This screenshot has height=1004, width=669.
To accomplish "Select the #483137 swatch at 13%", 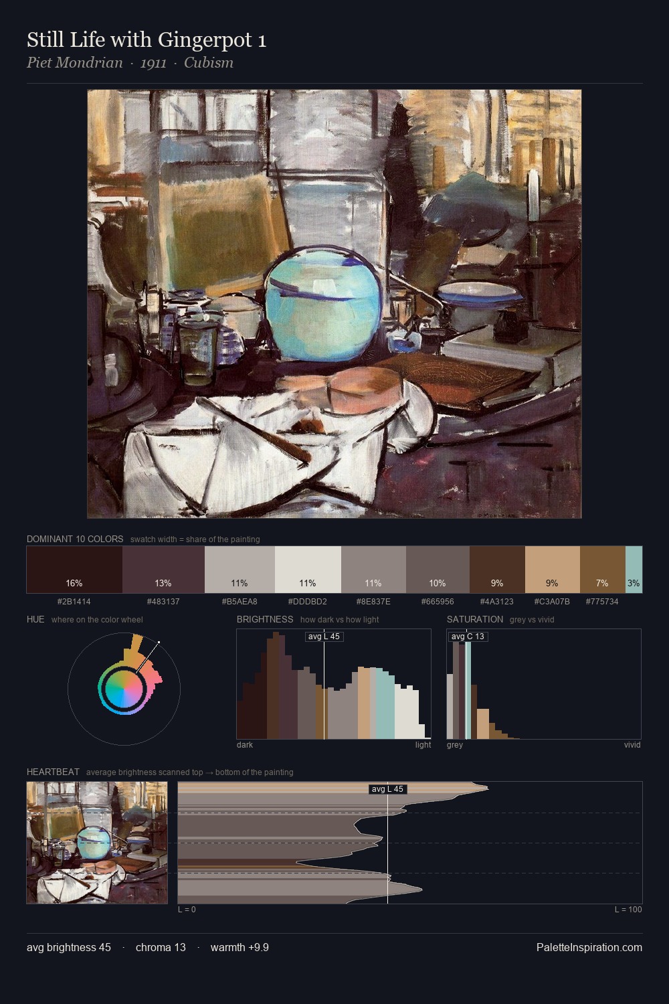I will pyautogui.click(x=163, y=570).
